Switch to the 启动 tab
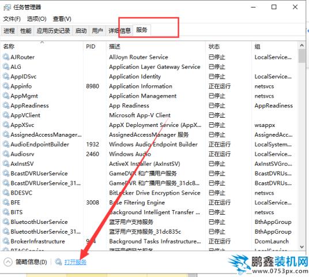This screenshot has height=277, width=309. (x=81, y=31)
